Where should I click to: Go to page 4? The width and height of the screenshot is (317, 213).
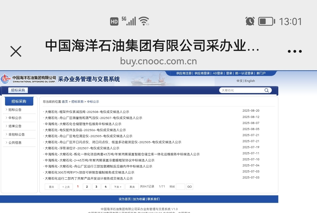[x=106, y=187]
